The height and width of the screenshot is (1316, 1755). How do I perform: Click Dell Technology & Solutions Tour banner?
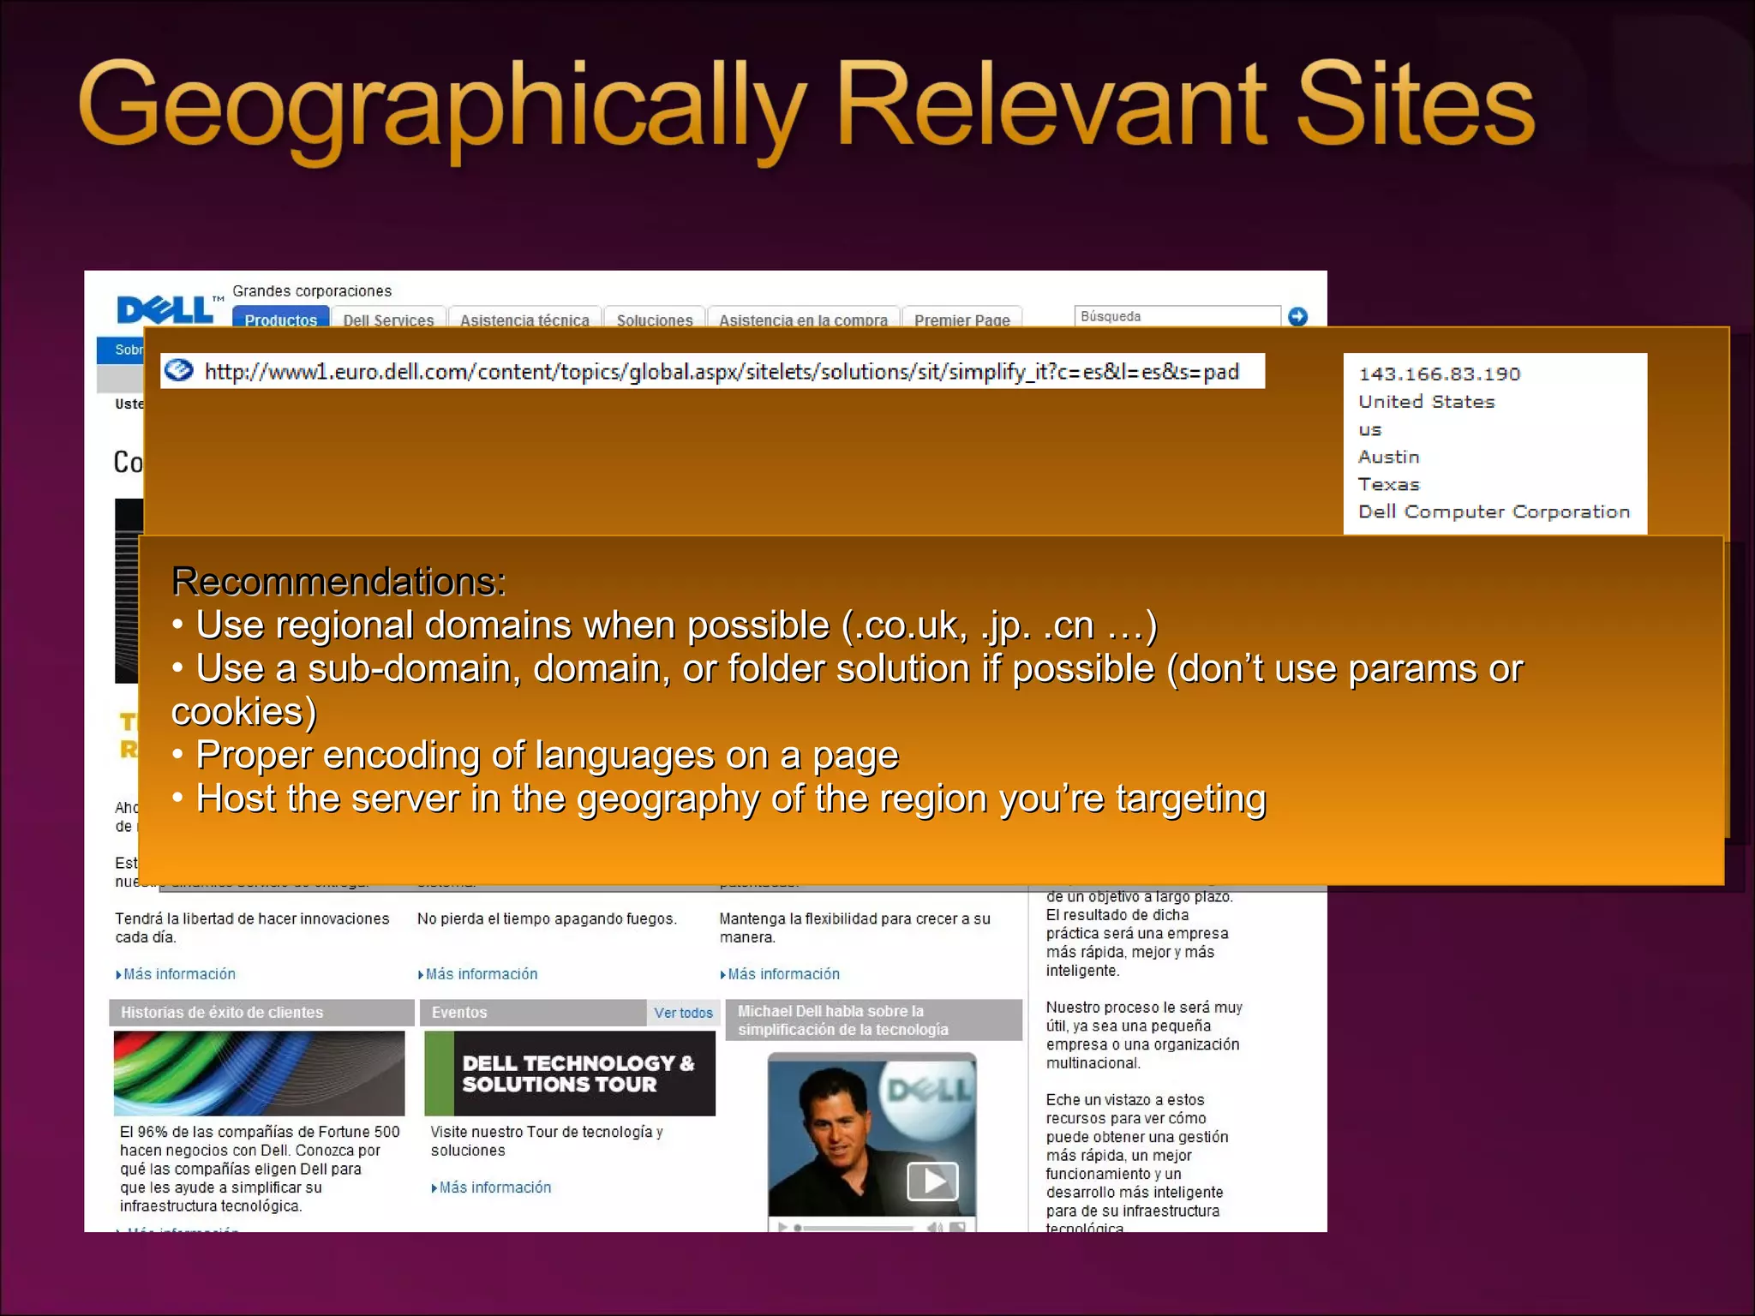pos(570,1074)
